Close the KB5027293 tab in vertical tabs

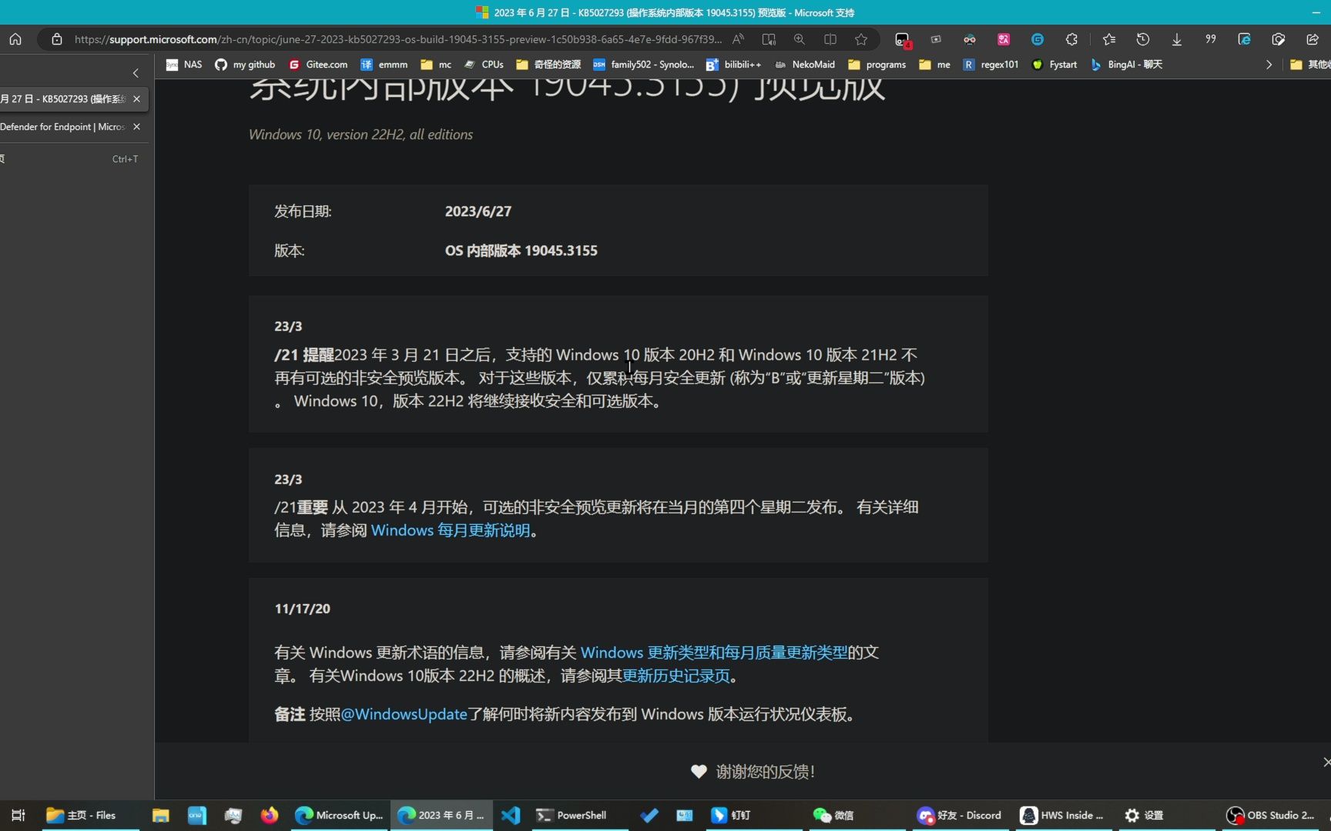coord(136,99)
